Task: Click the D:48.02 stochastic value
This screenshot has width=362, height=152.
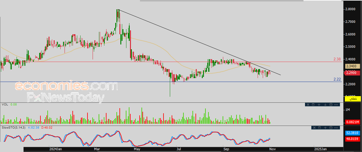Action: pyautogui.click(x=47, y=128)
